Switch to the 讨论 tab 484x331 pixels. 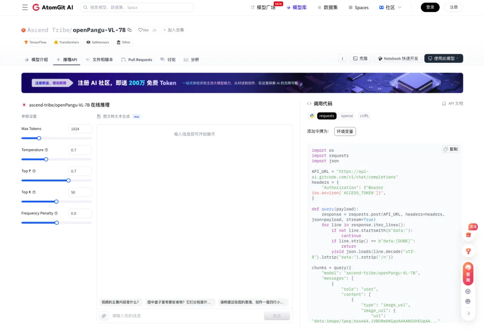coord(168,60)
